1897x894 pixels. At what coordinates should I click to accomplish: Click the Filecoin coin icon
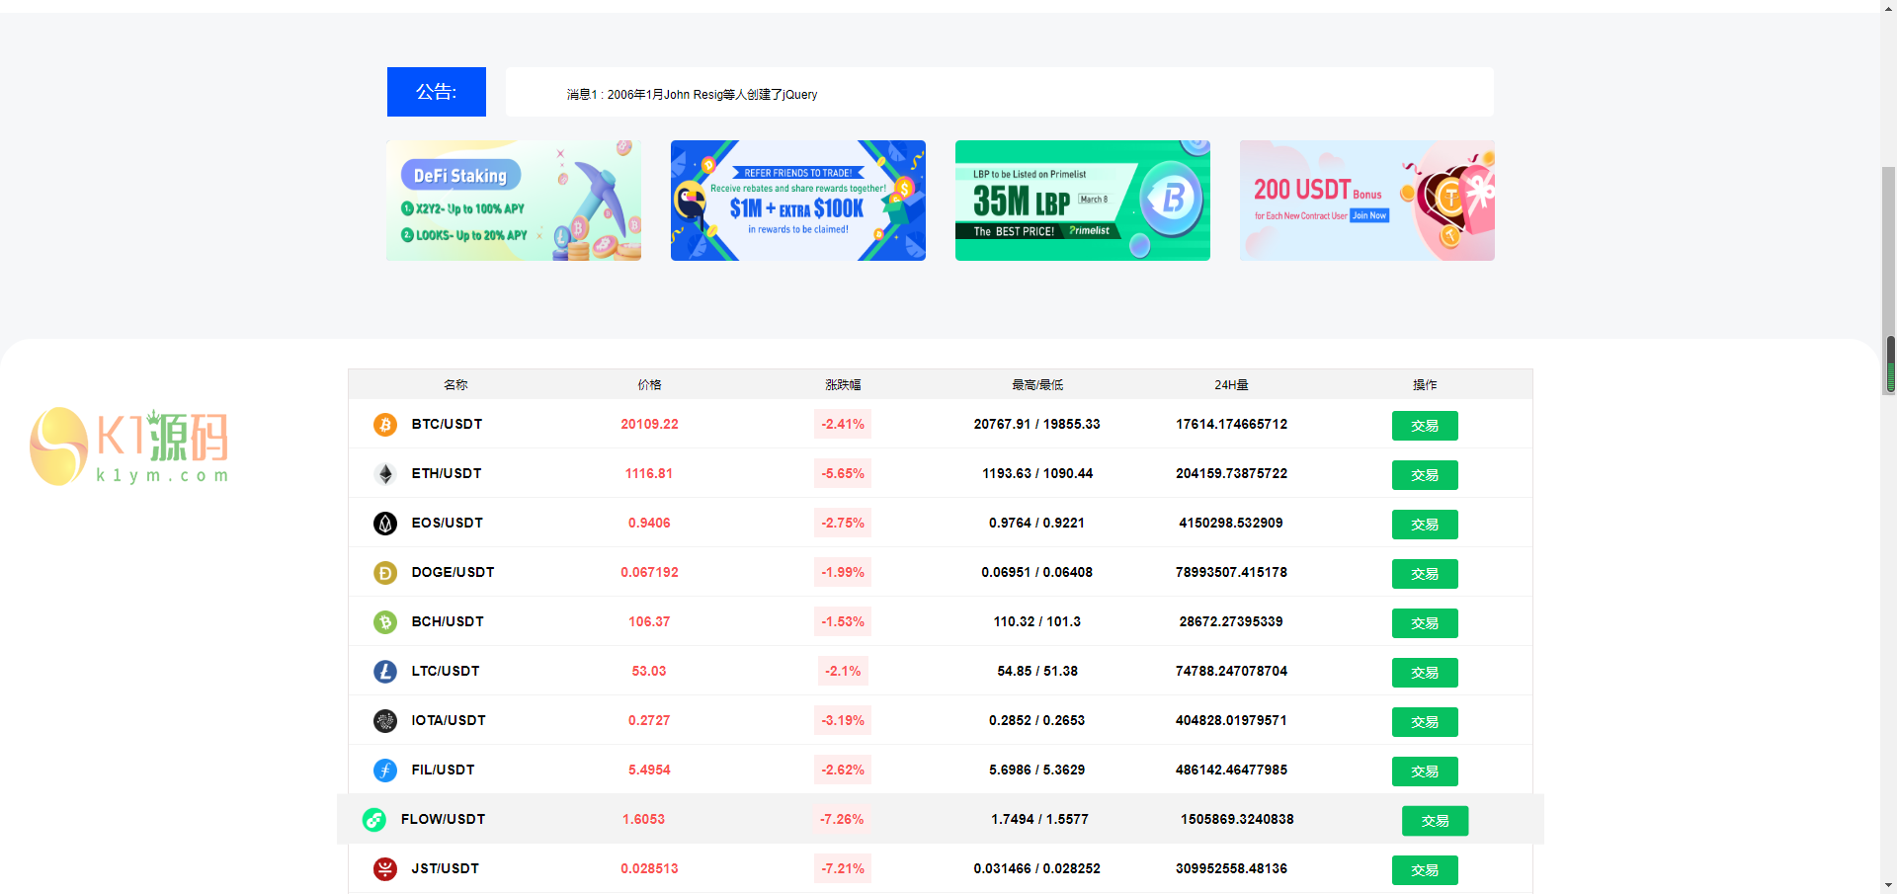tap(385, 771)
